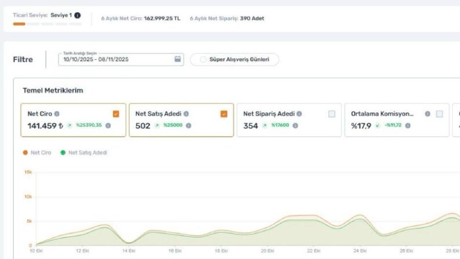The height and width of the screenshot is (259, 460).
Task: Click the 20 Eki axis label
Action: (x=267, y=251)
